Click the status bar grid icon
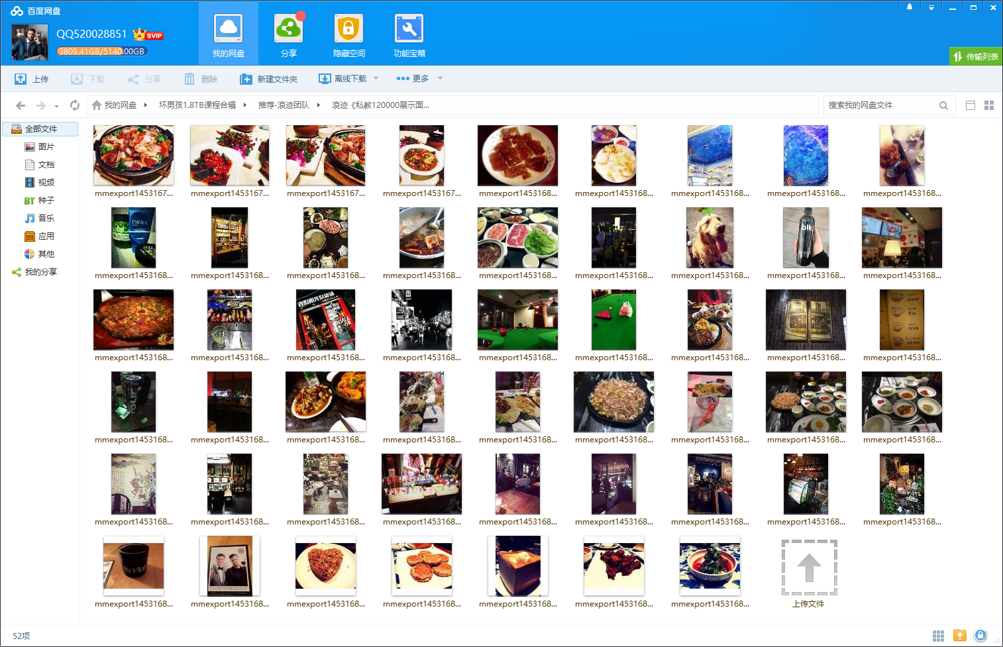This screenshot has width=1003, height=647. click(938, 636)
